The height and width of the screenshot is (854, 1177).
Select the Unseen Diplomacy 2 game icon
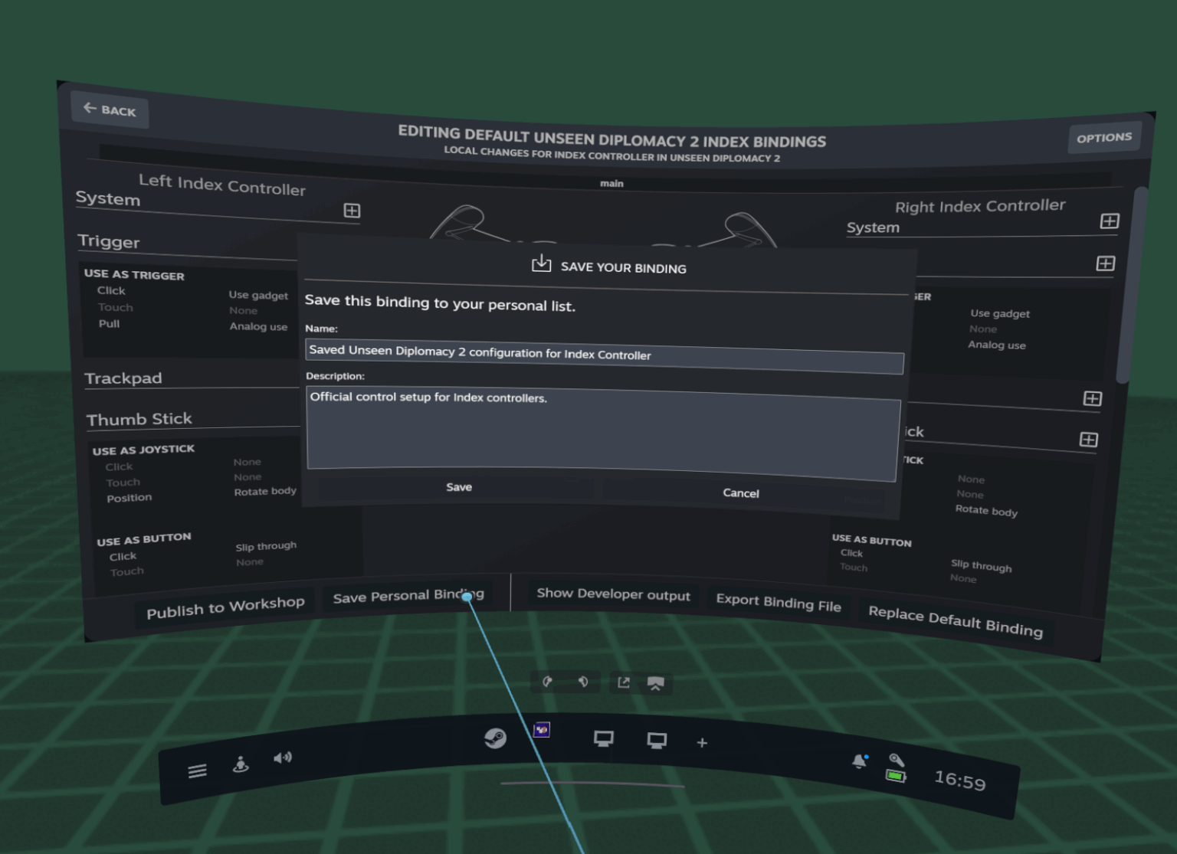tap(541, 730)
